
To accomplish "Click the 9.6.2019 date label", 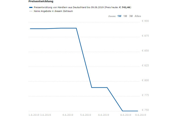I will pyautogui.click(x=141, y=115).
